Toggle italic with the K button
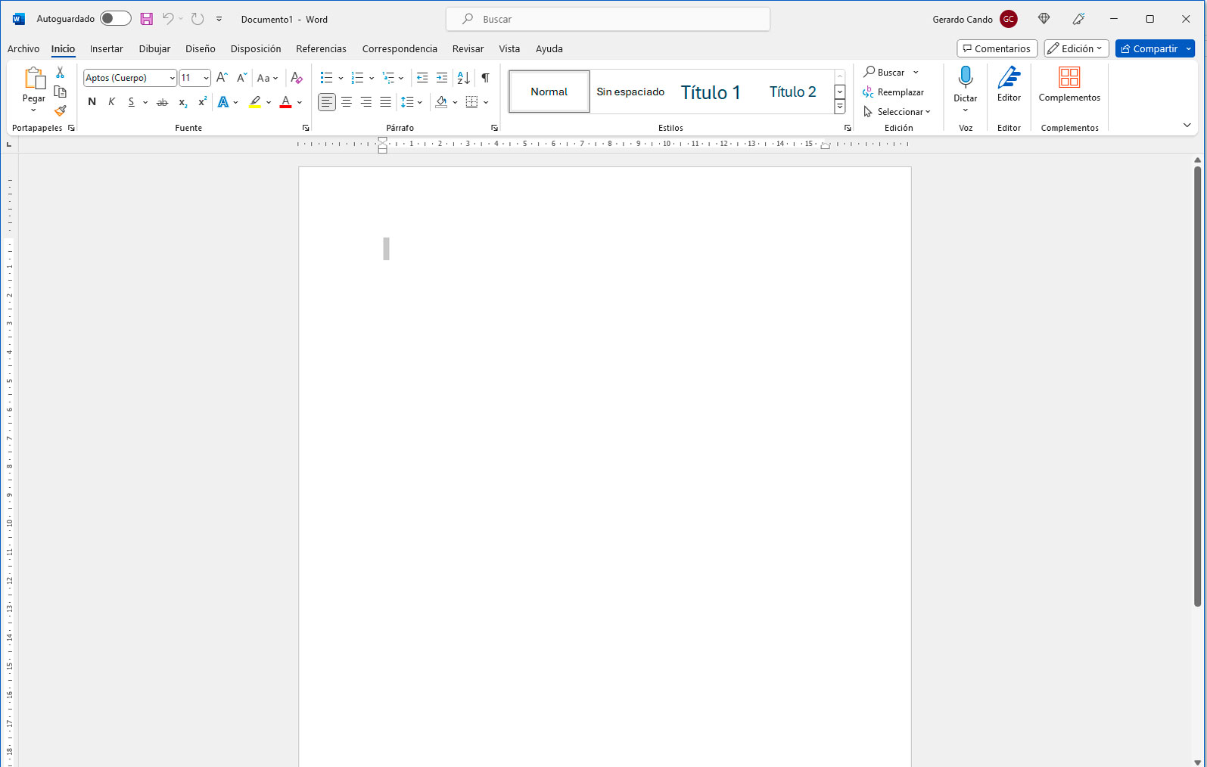The image size is (1207, 767). point(112,102)
